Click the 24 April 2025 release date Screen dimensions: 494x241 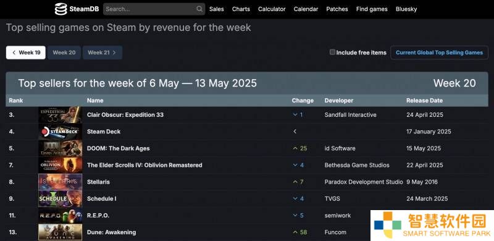pos(425,115)
